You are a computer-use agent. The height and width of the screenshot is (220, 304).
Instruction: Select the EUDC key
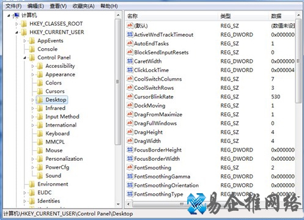[45, 193]
